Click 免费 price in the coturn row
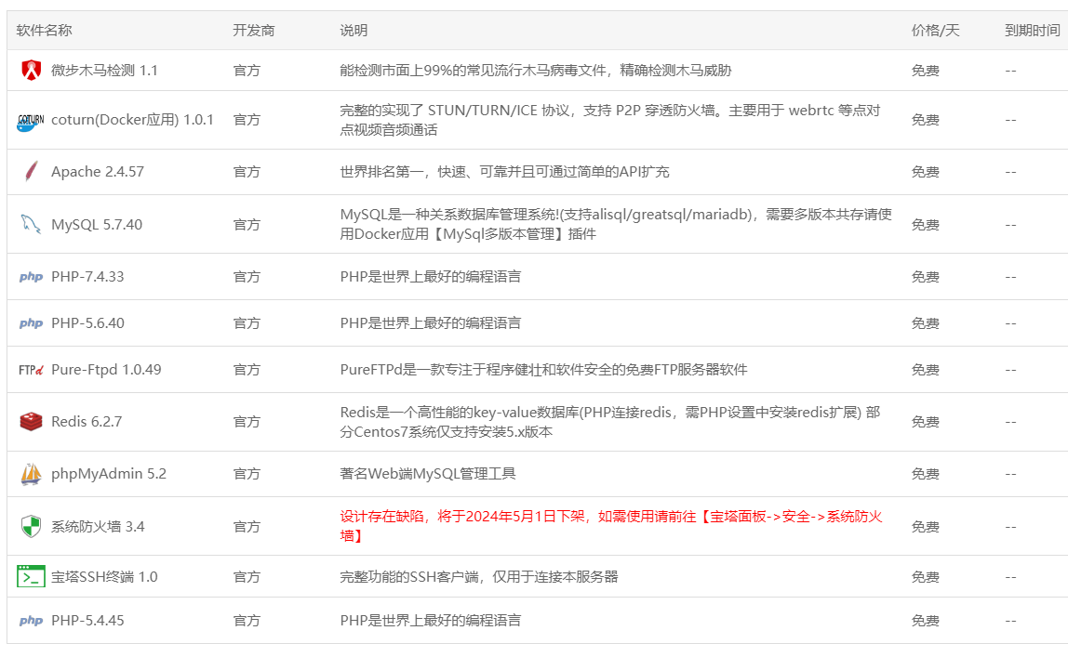The image size is (1068, 657). (x=926, y=120)
